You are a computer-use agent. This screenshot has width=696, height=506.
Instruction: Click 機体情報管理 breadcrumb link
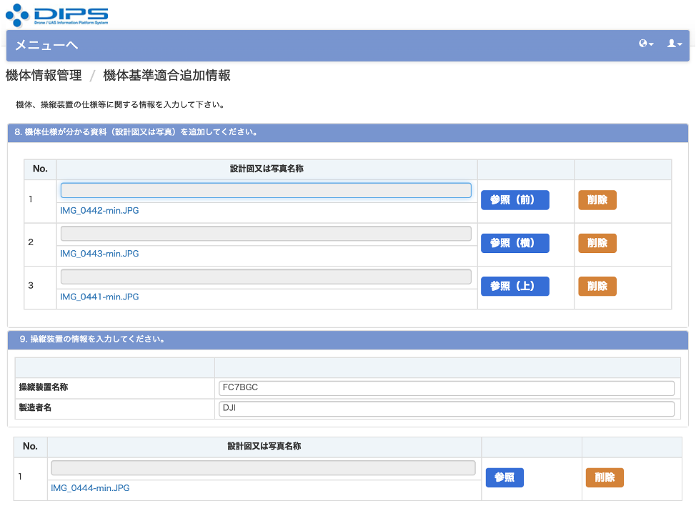pos(44,76)
